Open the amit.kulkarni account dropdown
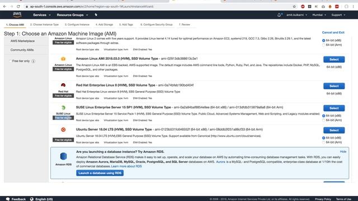The width and height of the screenshot is (358, 201). [297, 15]
